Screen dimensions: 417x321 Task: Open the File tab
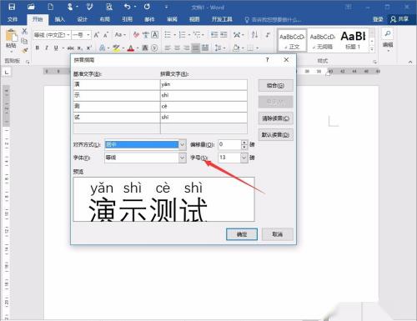13,19
